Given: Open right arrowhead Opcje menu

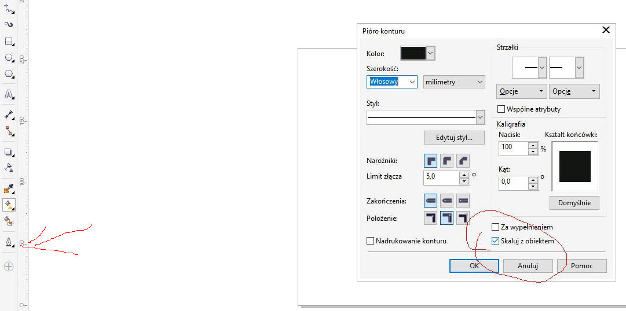Looking at the screenshot, I should (x=574, y=91).
